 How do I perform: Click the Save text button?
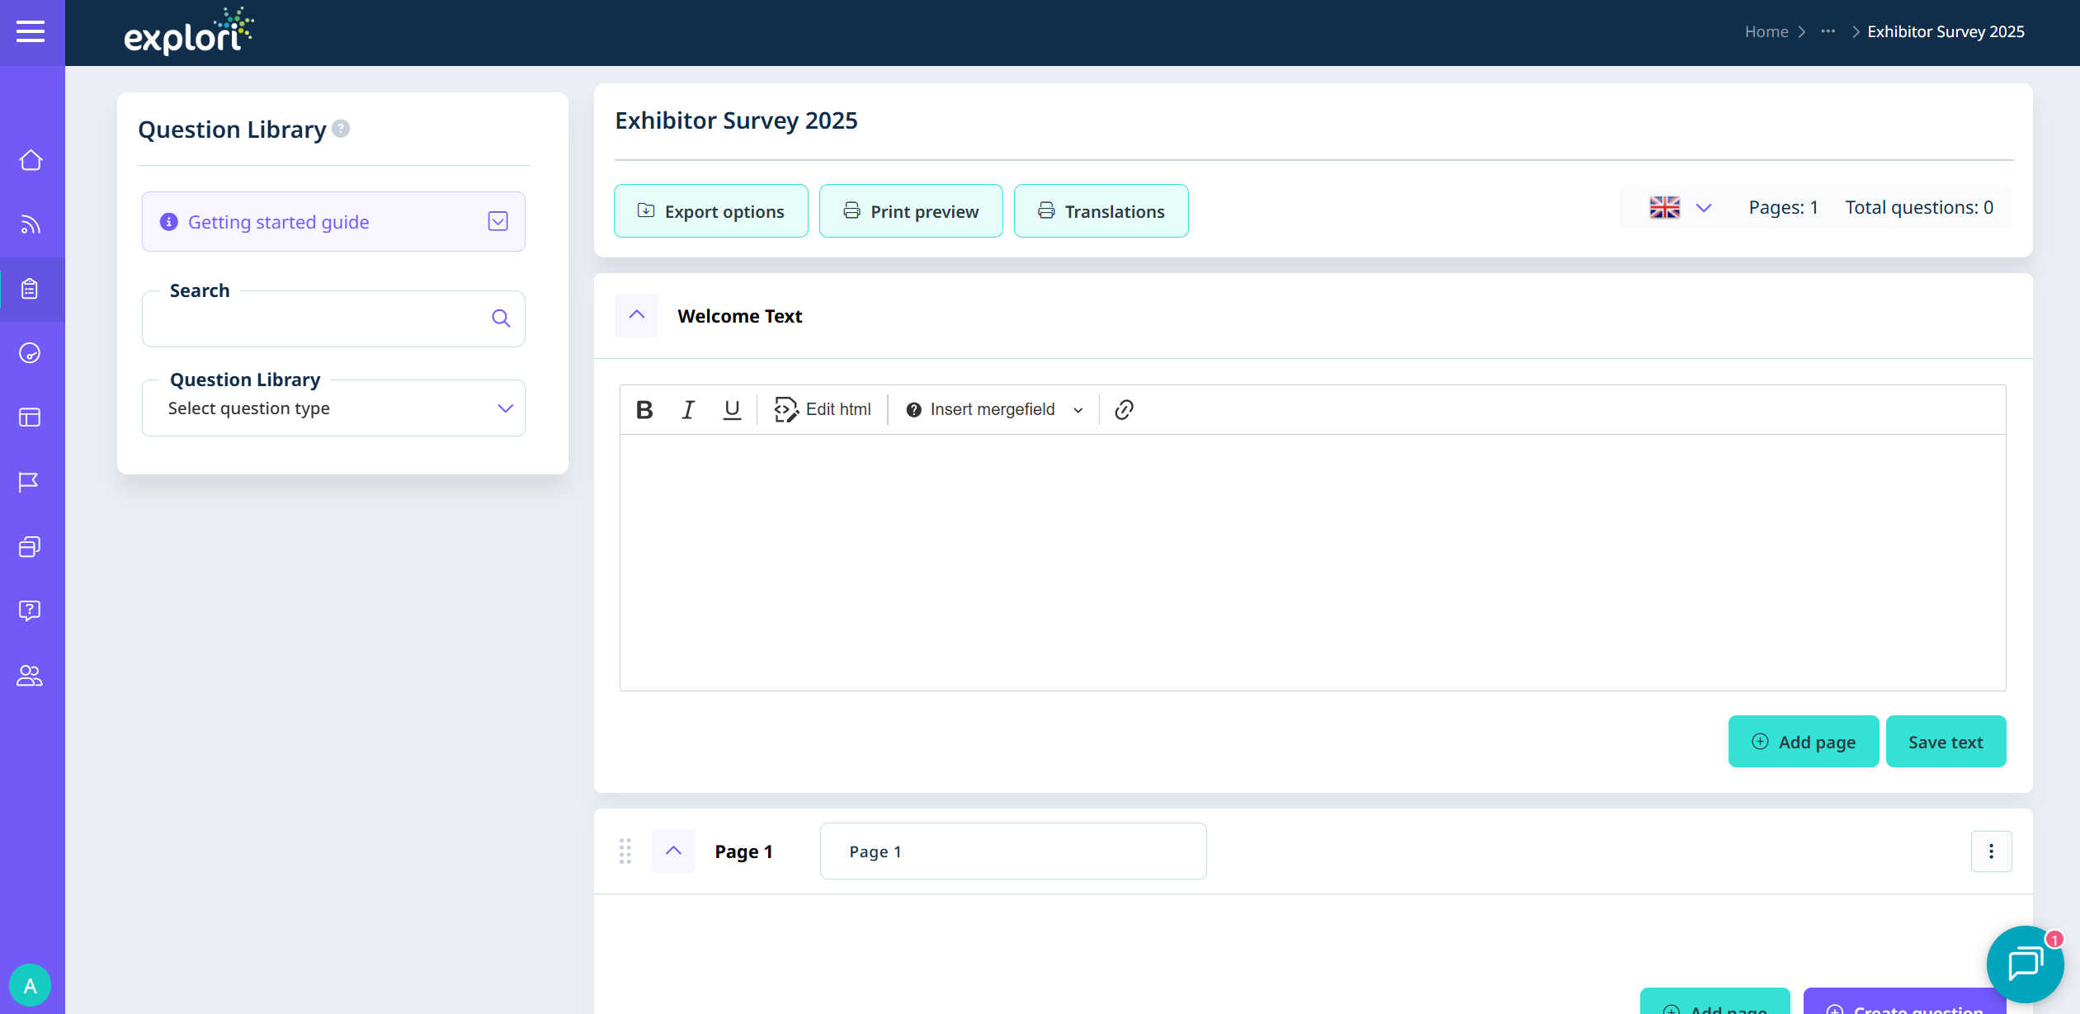[1945, 742]
